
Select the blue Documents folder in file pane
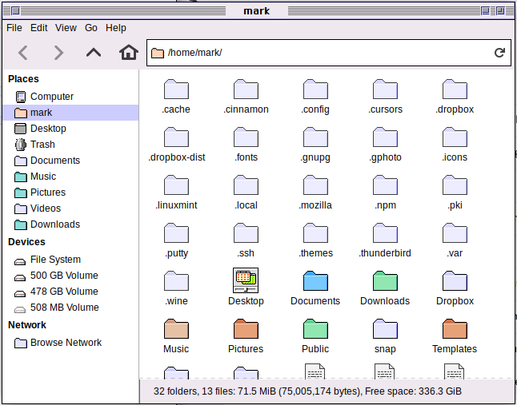click(315, 281)
